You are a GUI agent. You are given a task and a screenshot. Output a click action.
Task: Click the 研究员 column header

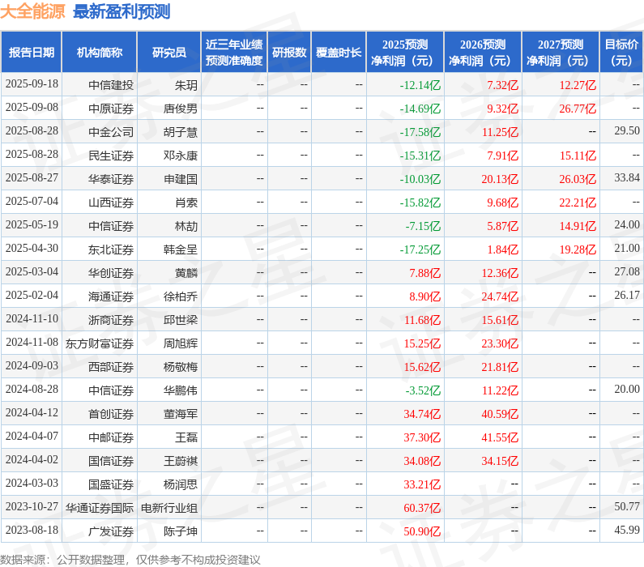pos(168,53)
